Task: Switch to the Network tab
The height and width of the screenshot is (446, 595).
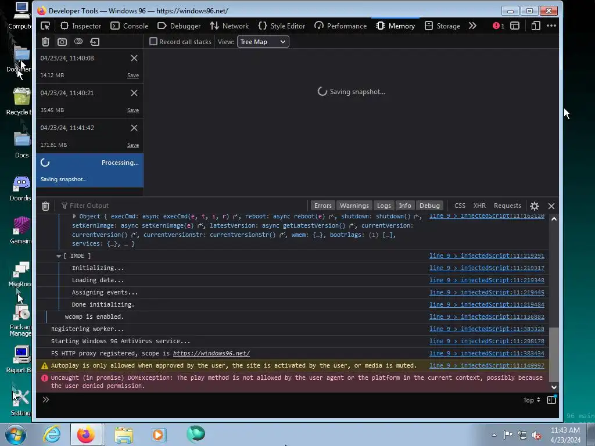Action: [x=229, y=26]
